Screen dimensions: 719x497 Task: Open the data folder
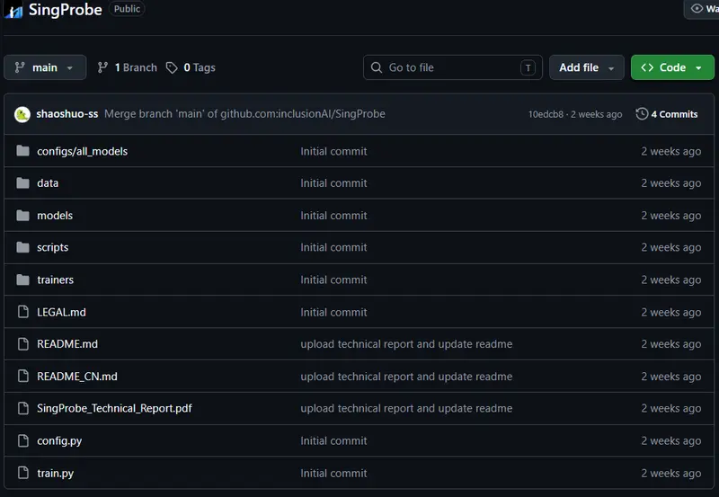pyautogui.click(x=48, y=183)
